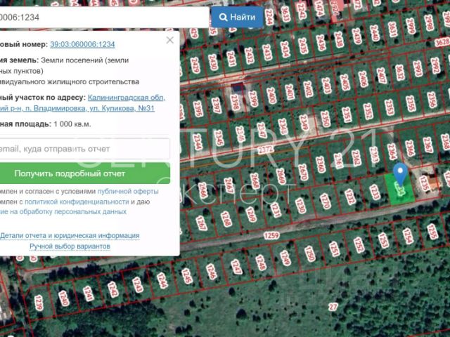Select parcel 1242 on the map

click(112, 289)
